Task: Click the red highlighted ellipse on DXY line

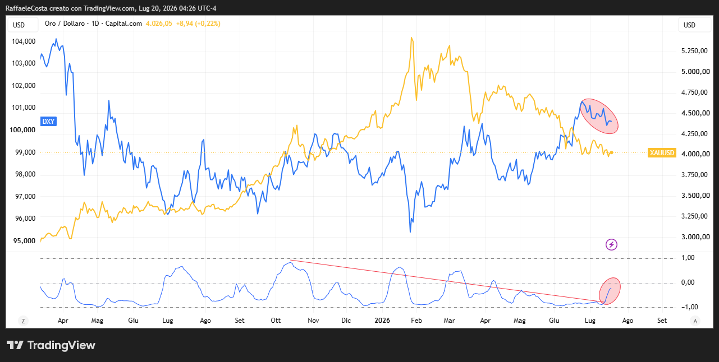Action: [x=599, y=117]
